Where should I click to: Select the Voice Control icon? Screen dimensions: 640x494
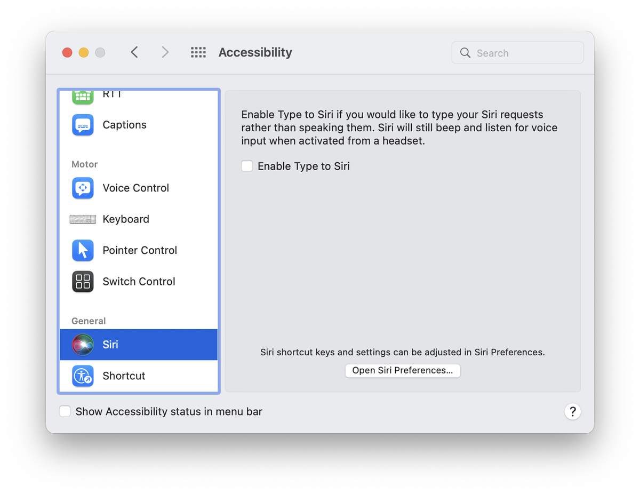pyautogui.click(x=83, y=188)
